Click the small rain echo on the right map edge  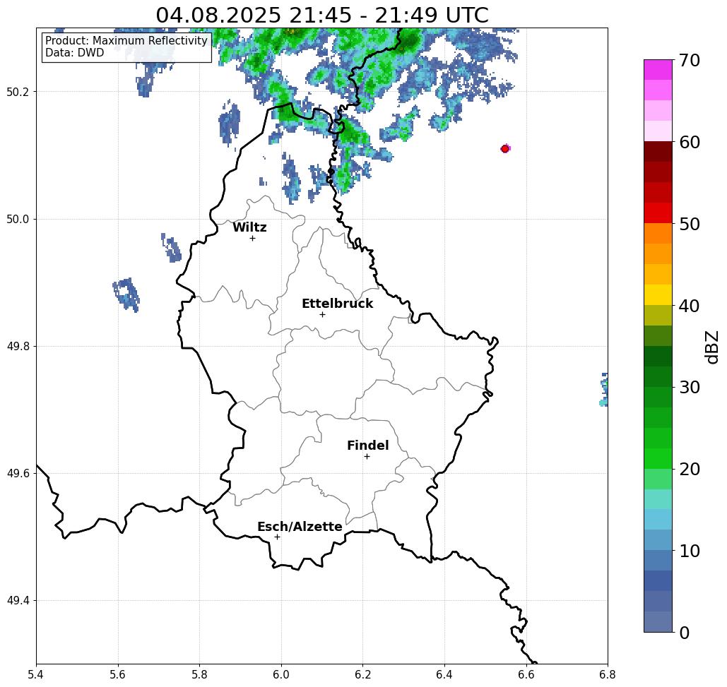point(603,390)
